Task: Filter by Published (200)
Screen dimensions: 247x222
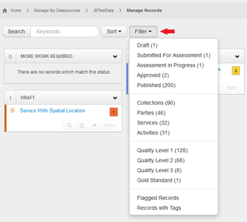Action: coord(156,85)
